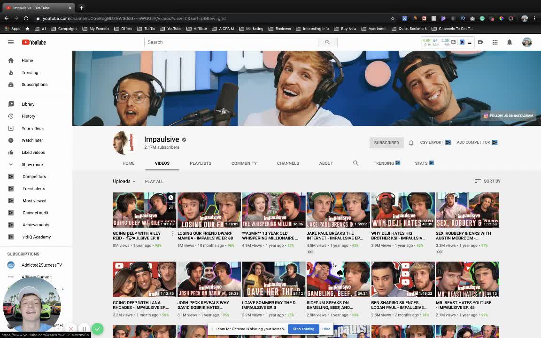Open vidIQ Academy in the sidebar
This screenshot has height=338, width=541.
(x=36, y=237)
